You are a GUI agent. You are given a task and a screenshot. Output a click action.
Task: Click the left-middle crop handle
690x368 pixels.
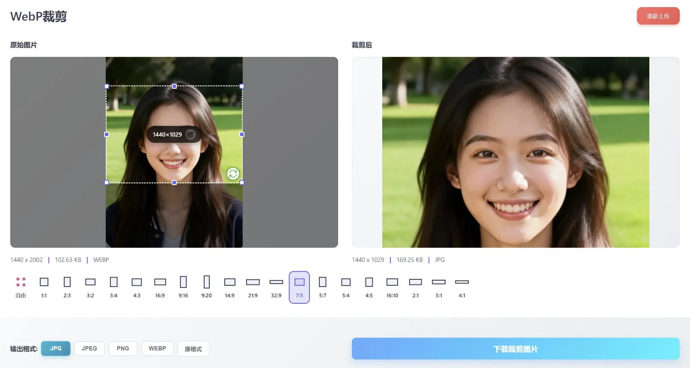pyautogui.click(x=107, y=135)
